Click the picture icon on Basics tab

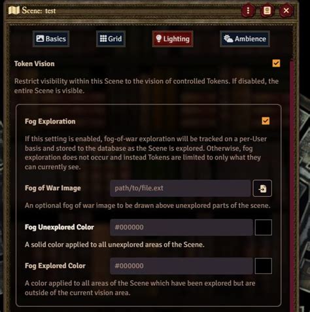(x=40, y=39)
